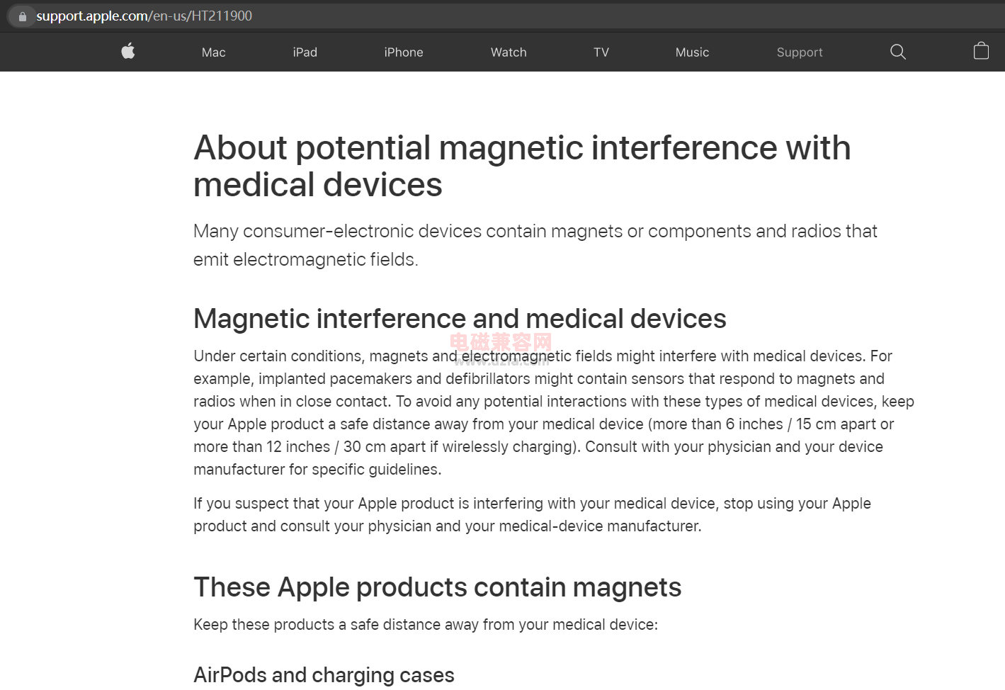
Task: Click heading 'Magnetic interference and medical devices'
Action: coord(460,319)
